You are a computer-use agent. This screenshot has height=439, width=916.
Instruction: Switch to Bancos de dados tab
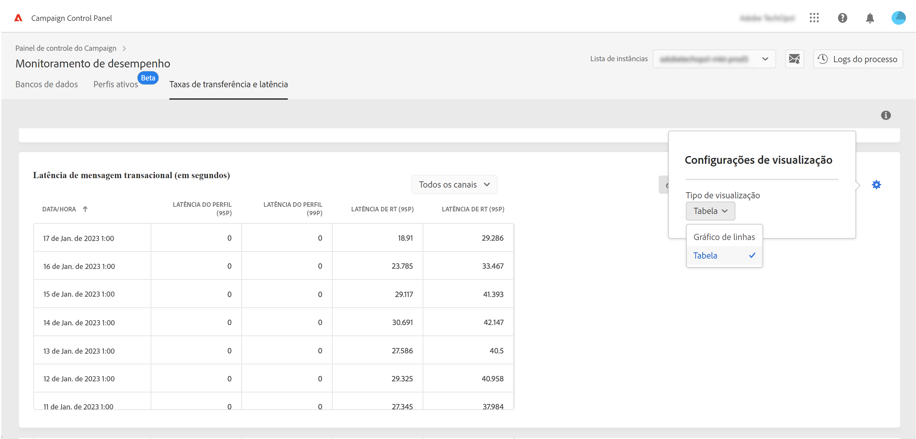pyautogui.click(x=46, y=84)
